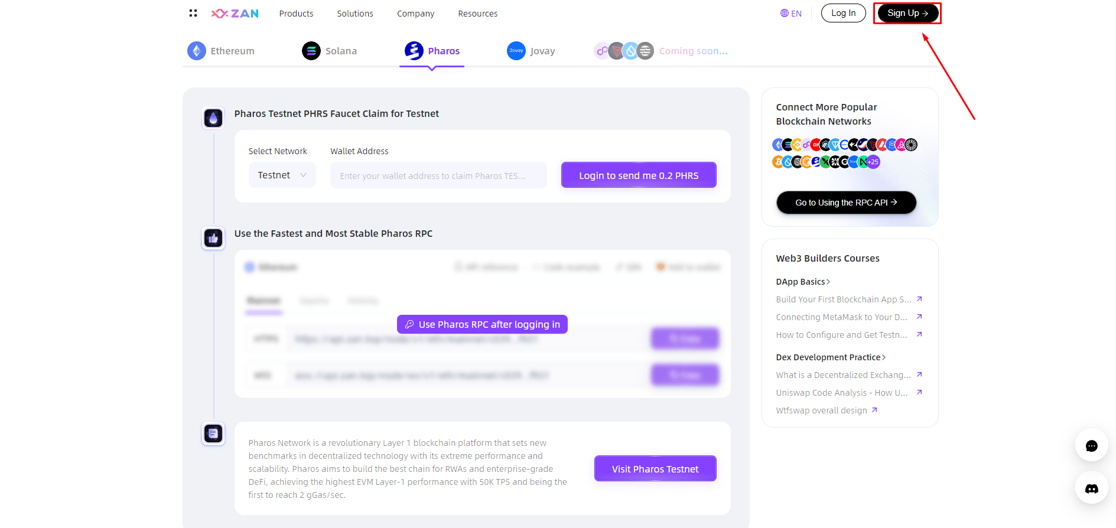The height and width of the screenshot is (528, 1116).
Task: Expand the Testnet network dropdown
Action: (282, 175)
